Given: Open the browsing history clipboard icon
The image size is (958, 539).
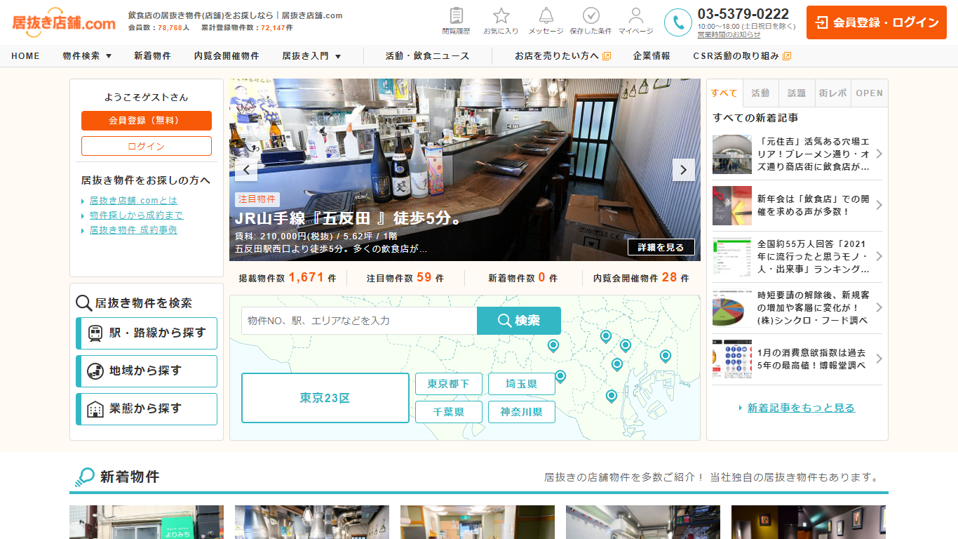Looking at the screenshot, I should click(x=456, y=16).
